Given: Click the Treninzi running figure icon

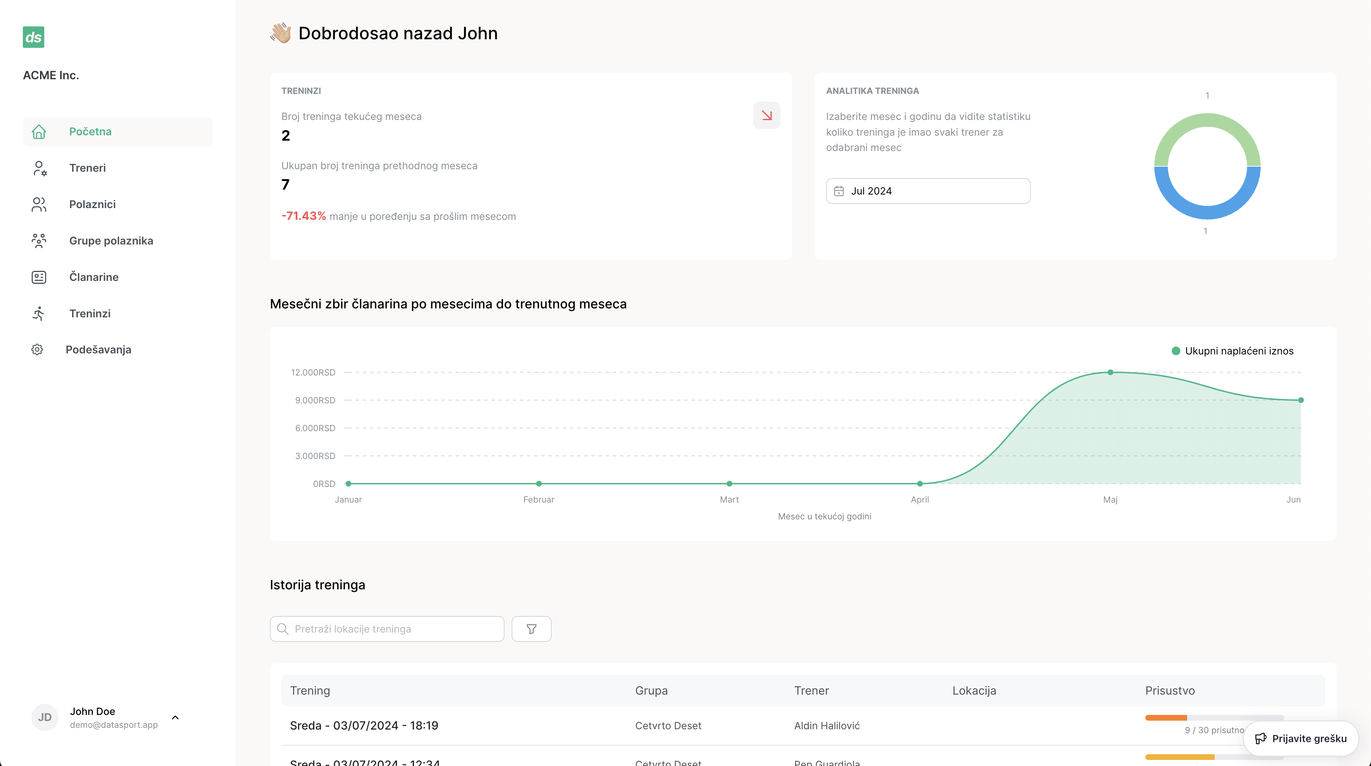Looking at the screenshot, I should pyautogui.click(x=39, y=313).
